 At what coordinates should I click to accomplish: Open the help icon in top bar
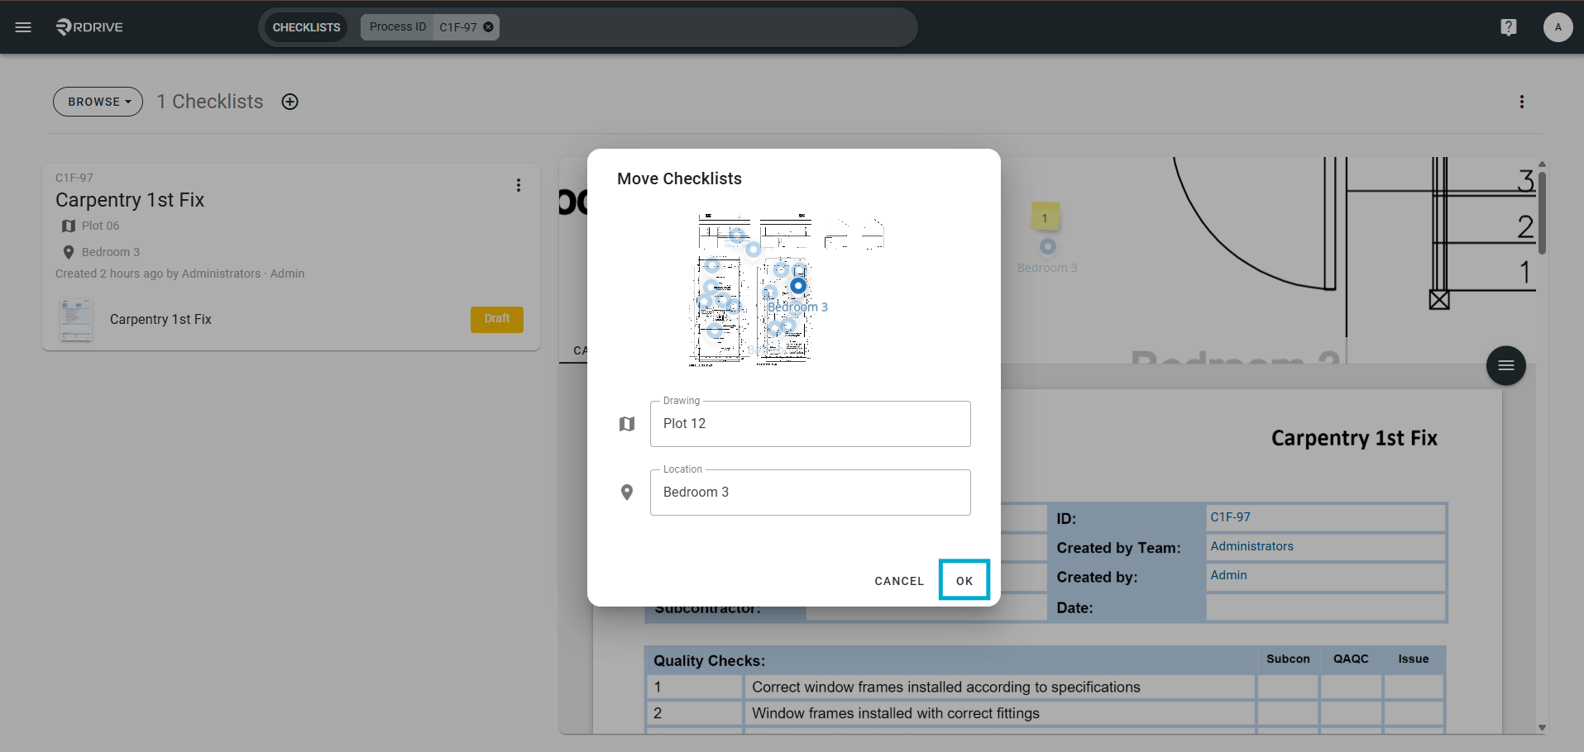pos(1509,27)
